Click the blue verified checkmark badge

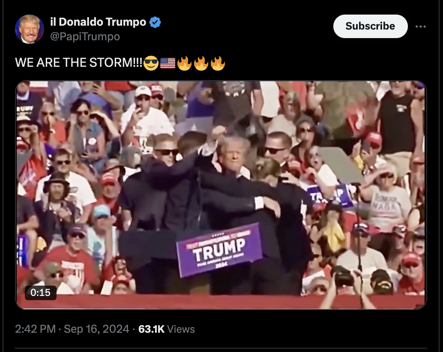coord(155,22)
